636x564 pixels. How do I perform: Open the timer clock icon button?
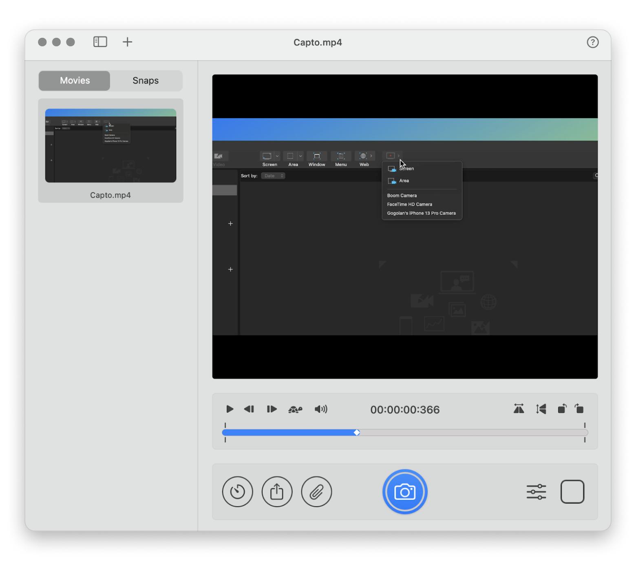[237, 491]
